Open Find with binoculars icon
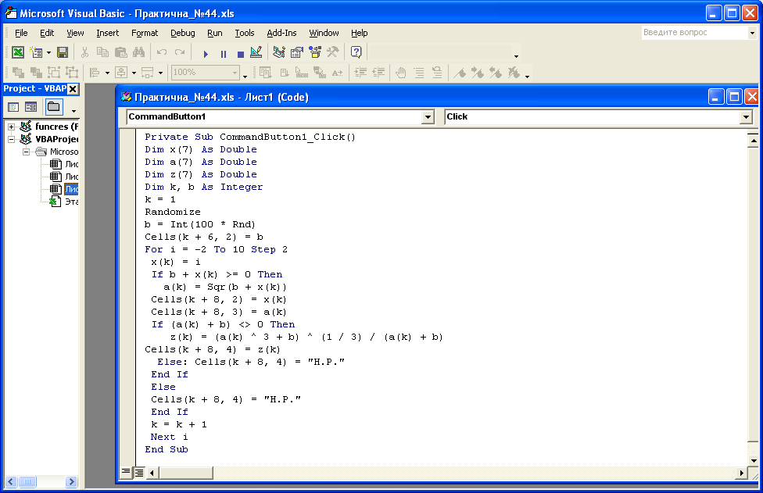This screenshot has height=493, width=763. (x=138, y=52)
